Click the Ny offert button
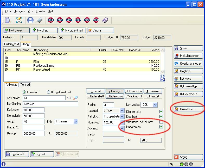This screenshot has width=205, height=168. point(44,30)
